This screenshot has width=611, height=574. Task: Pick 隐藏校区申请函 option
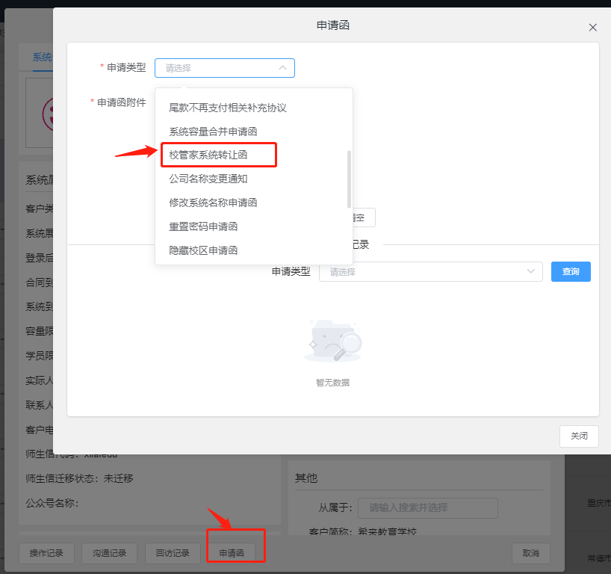pyautogui.click(x=203, y=250)
